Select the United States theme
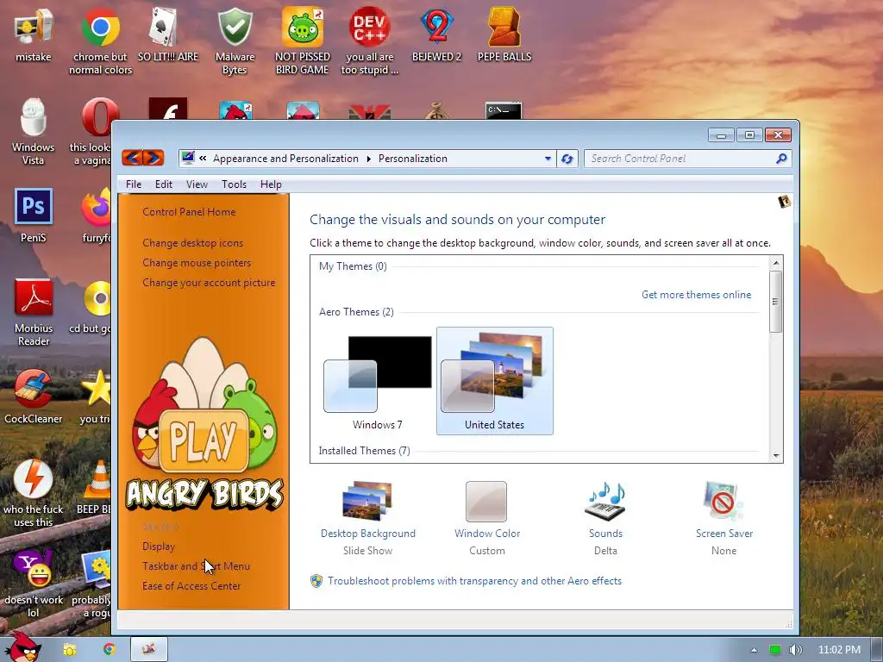Viewport: 883px width, 662px height. (x=494, y=382)
